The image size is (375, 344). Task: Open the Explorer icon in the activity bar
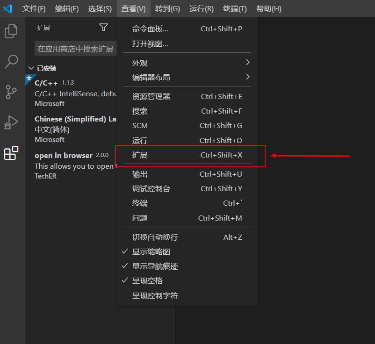[11, 31]
